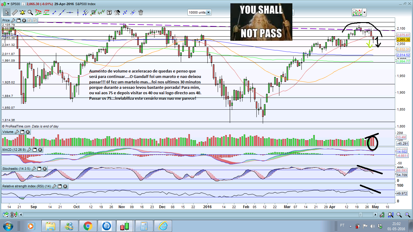The image size is (413, 232).
Task: Open the Price panel settings wrench
Action: pos(13,20)
